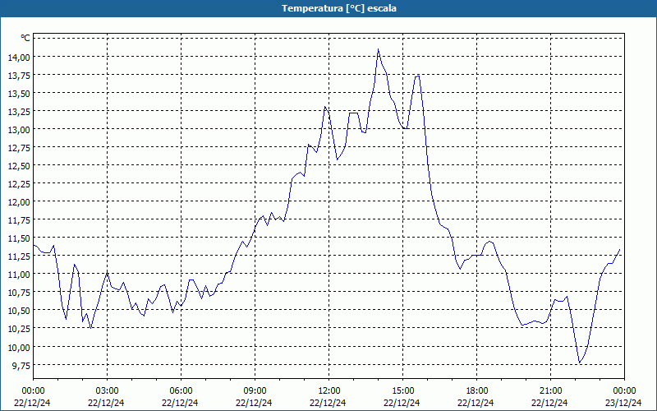Click the 12,50 axis value

(19, 166)
